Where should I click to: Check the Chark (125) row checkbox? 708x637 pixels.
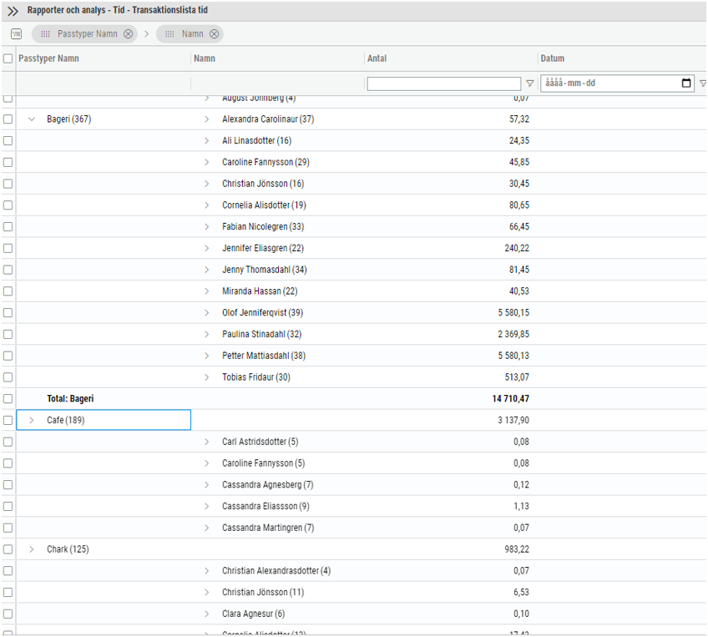[8, 549]
